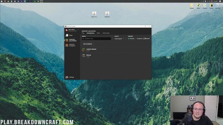This screenshot has height=125, width=223.
Task: Open the Windows Start menu
Action: (x=1, y=1)
